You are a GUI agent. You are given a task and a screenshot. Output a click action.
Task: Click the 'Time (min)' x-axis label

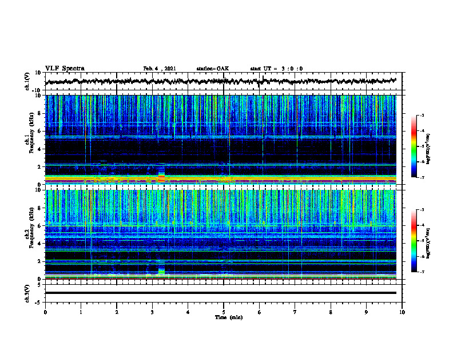[x=229, y=317]
